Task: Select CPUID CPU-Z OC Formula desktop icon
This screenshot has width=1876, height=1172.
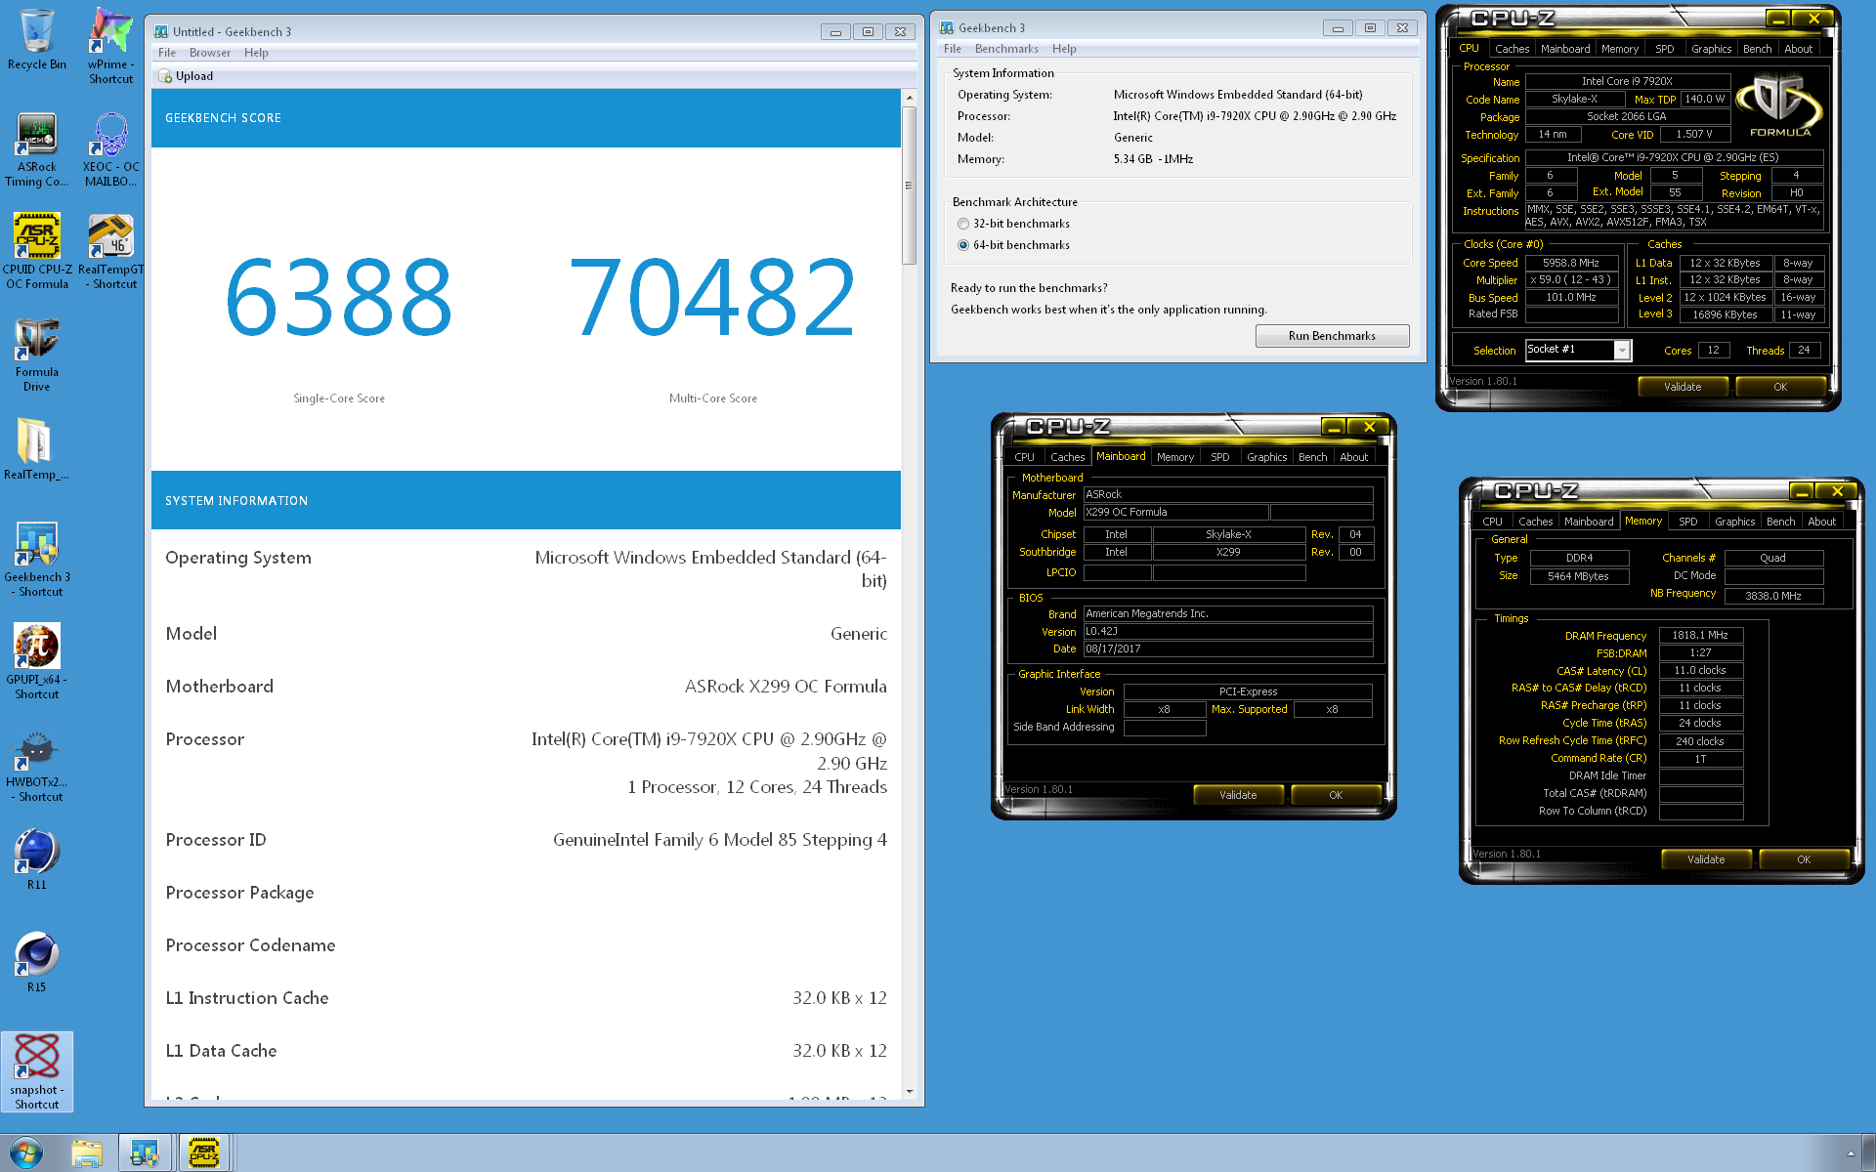Action: click(37, 252)
